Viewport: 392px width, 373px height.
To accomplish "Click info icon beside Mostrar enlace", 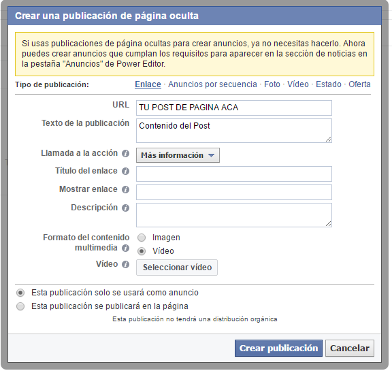I will click(x=125, y=189).
